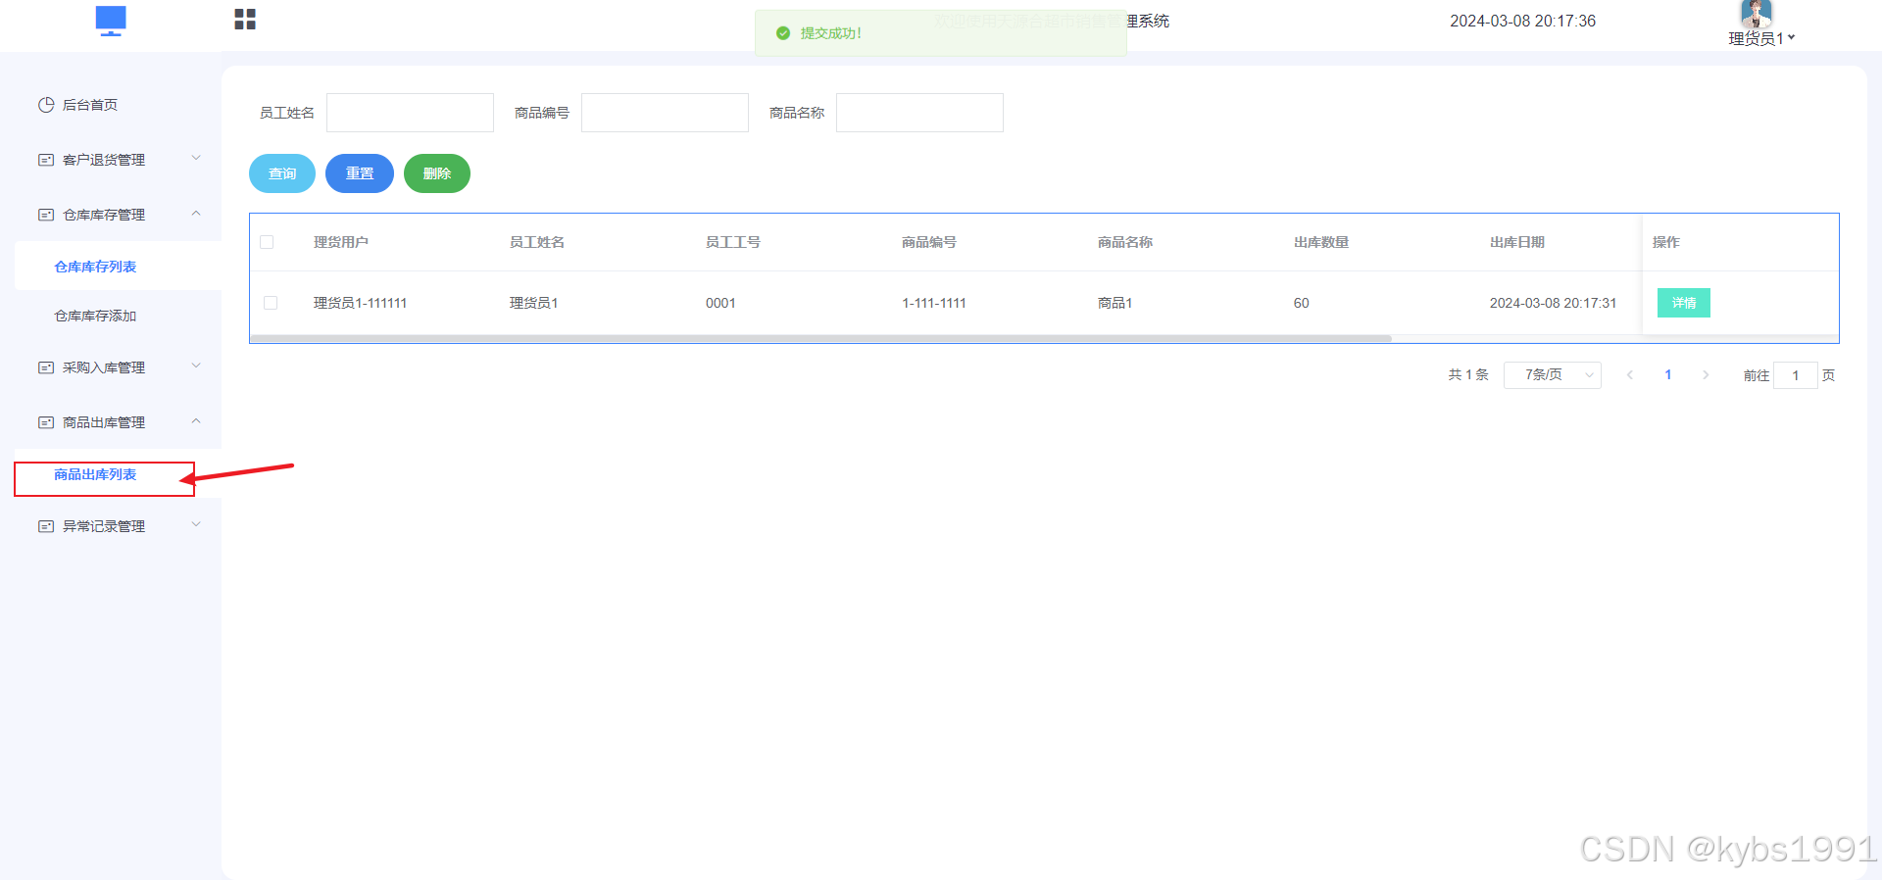
Task: Open 商品出库列表 menu item
Action: point(95,474)
